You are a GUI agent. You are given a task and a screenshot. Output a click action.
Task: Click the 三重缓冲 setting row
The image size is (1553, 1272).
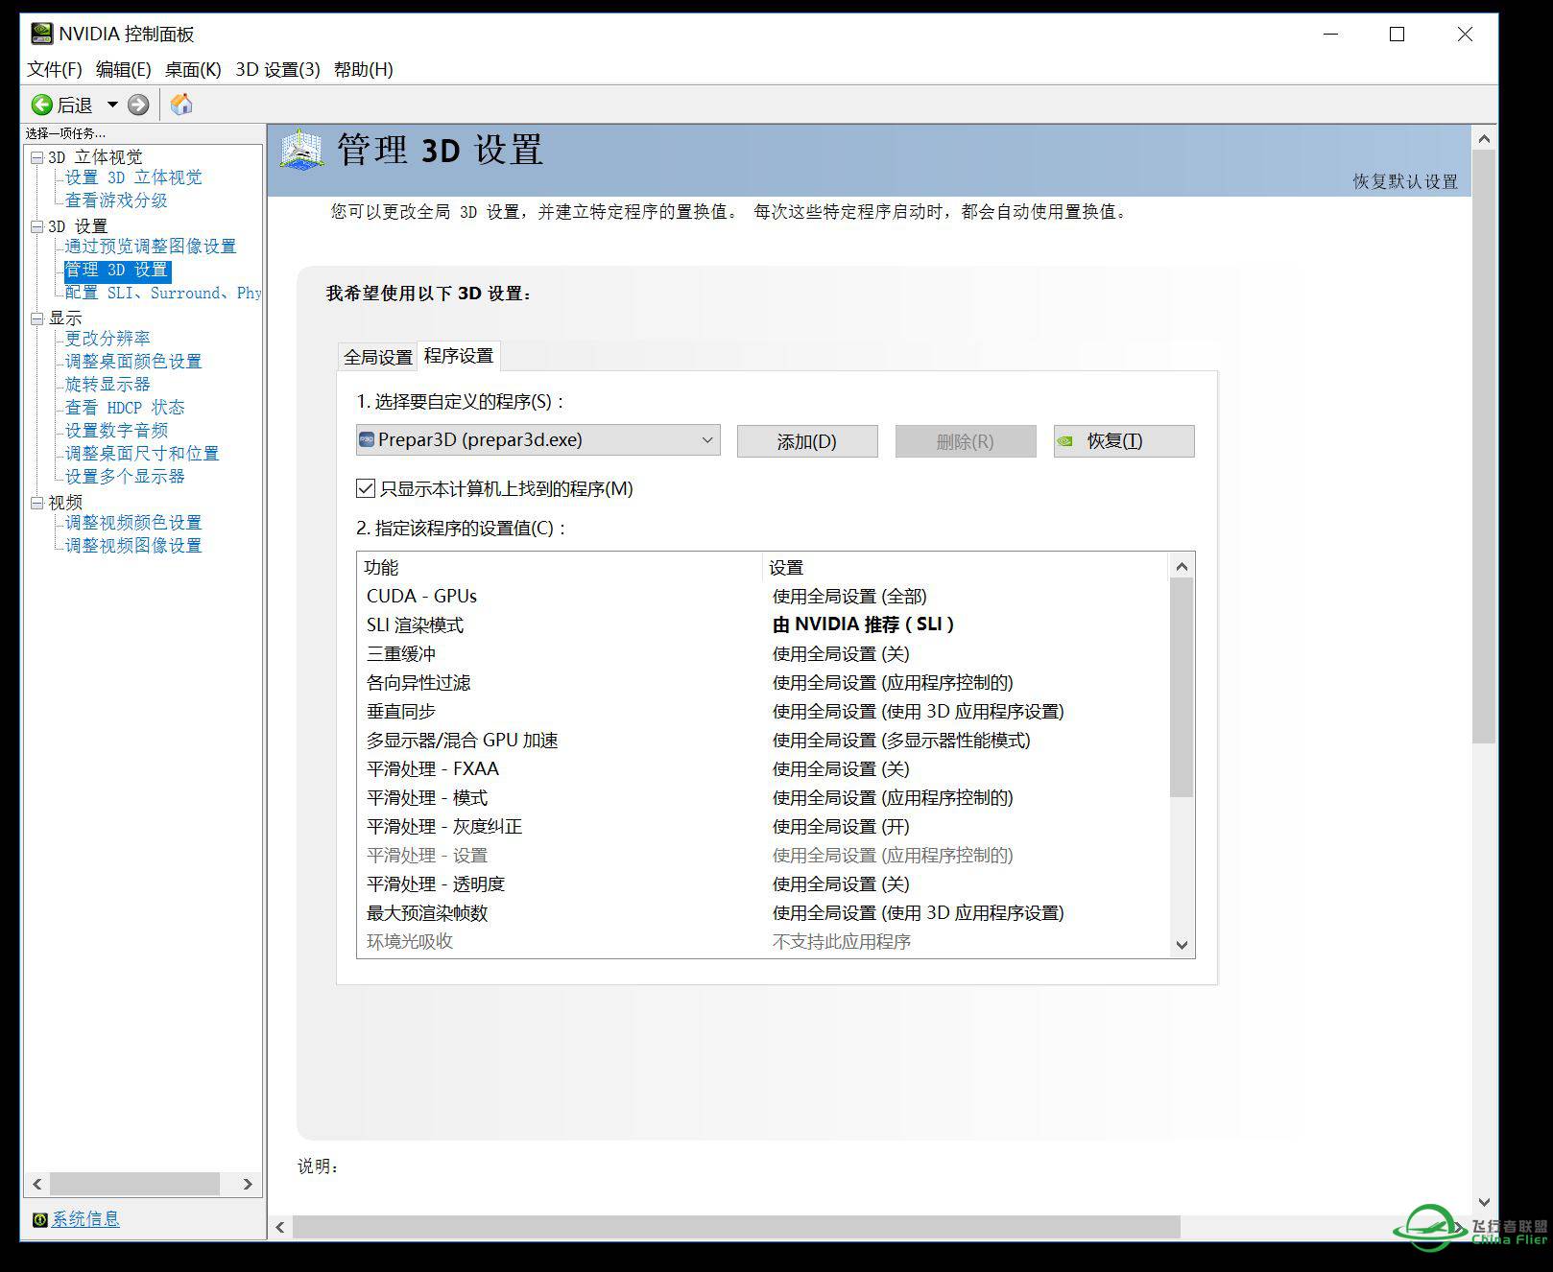tap(764, 654)
